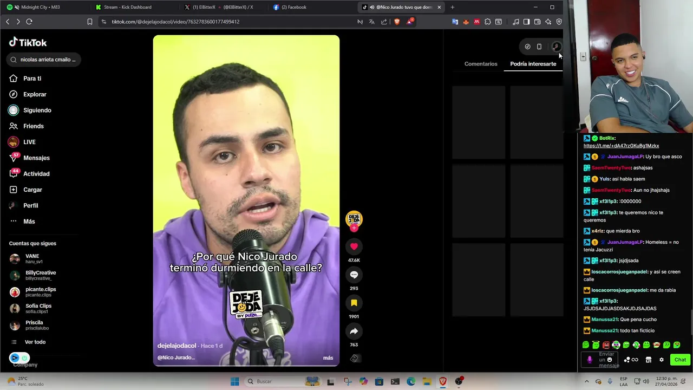This screenshot has width=693, height=390.
Task: Open Brave Shields lion icon in address bar
Action: 397,22
